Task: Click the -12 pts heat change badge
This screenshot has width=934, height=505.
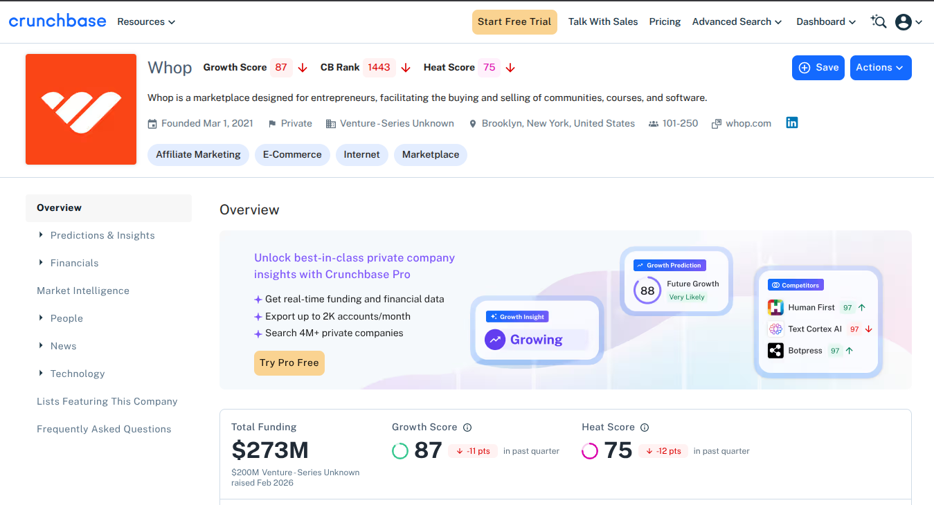Action: point(663,451)
